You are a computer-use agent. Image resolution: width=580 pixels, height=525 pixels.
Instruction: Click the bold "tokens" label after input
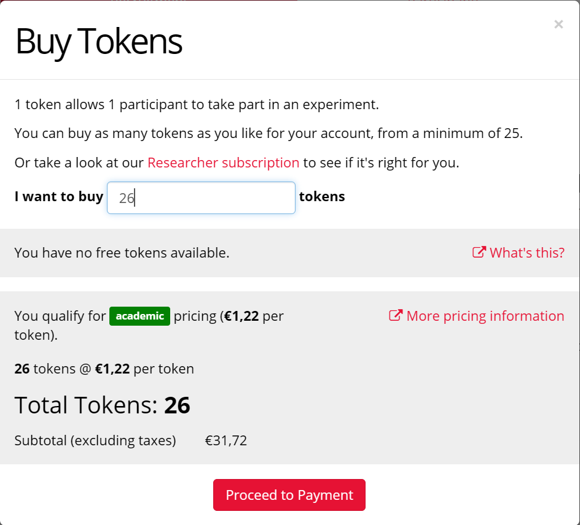[322, 197]
